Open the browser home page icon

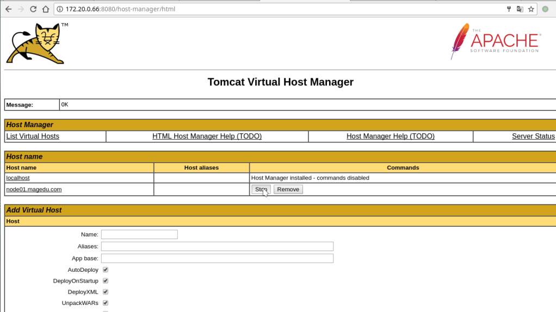pos(46,9)
